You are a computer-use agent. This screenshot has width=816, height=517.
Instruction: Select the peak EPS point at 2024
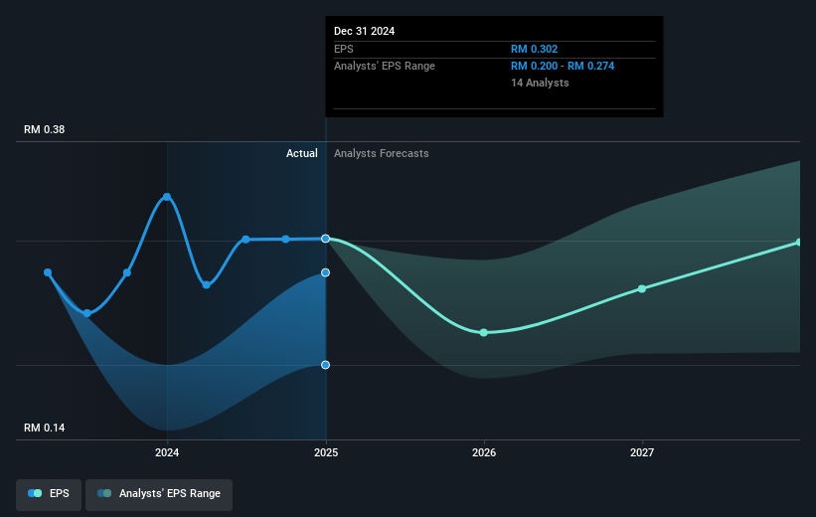(167, 197)
